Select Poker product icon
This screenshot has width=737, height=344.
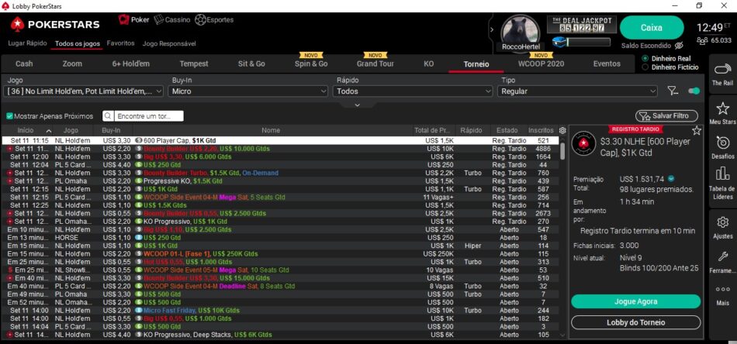click(123, 19)
